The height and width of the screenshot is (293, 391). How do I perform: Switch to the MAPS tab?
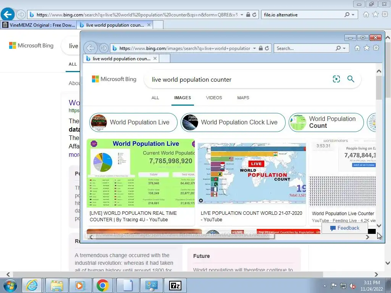pos(243,98)
